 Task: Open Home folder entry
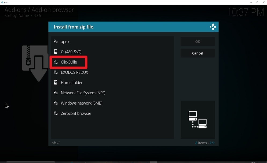click(112, 83)
